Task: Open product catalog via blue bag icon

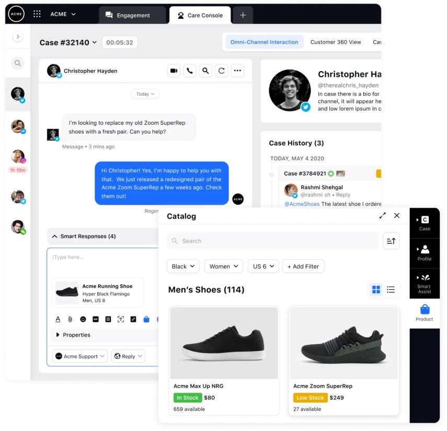Action: point(146,319)
